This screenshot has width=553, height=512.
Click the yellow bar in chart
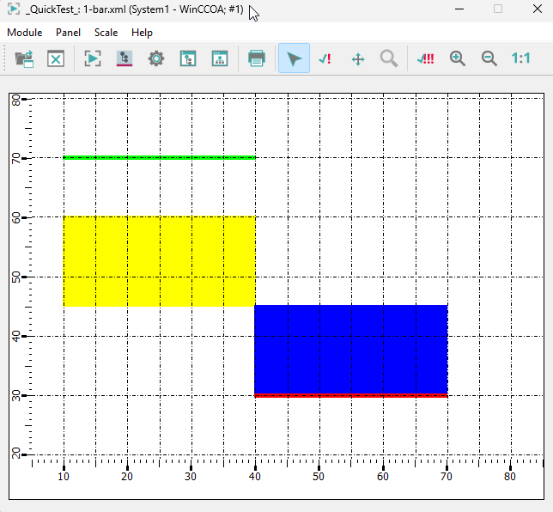click(x=159, y=261)
